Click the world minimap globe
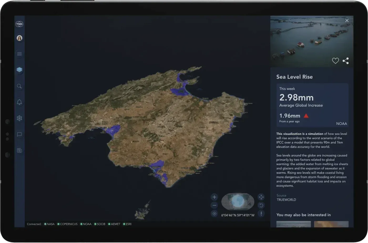The height and width of the screenshot is (243, 368). point(238,202)
